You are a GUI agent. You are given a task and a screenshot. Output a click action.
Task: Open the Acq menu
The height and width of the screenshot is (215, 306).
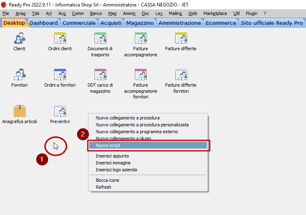(62, 13)
